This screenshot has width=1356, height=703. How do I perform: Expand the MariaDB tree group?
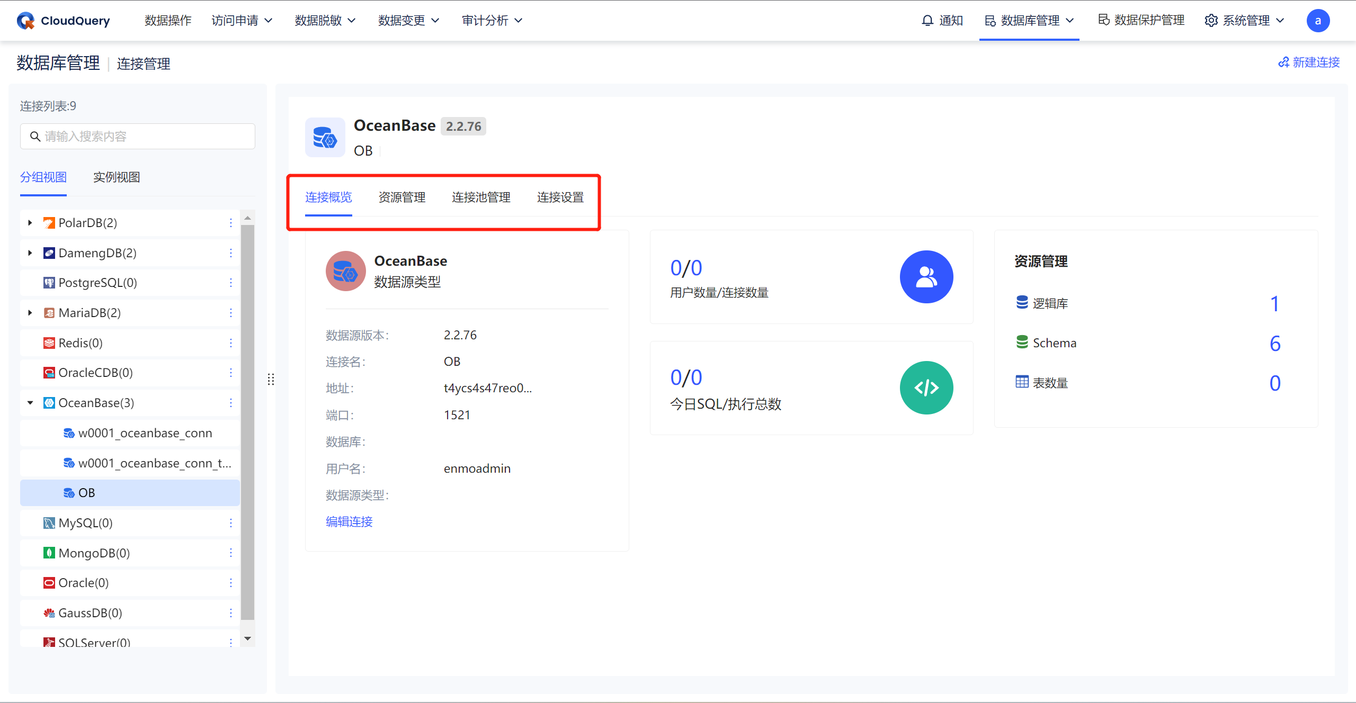pyautogui.click(x=30, y=313)
